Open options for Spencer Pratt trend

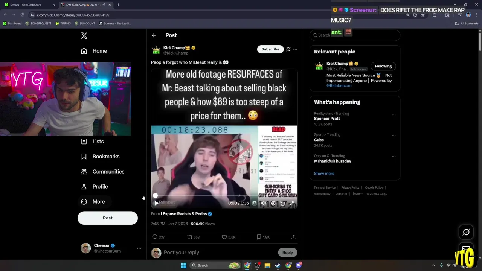tap(394, 114)
